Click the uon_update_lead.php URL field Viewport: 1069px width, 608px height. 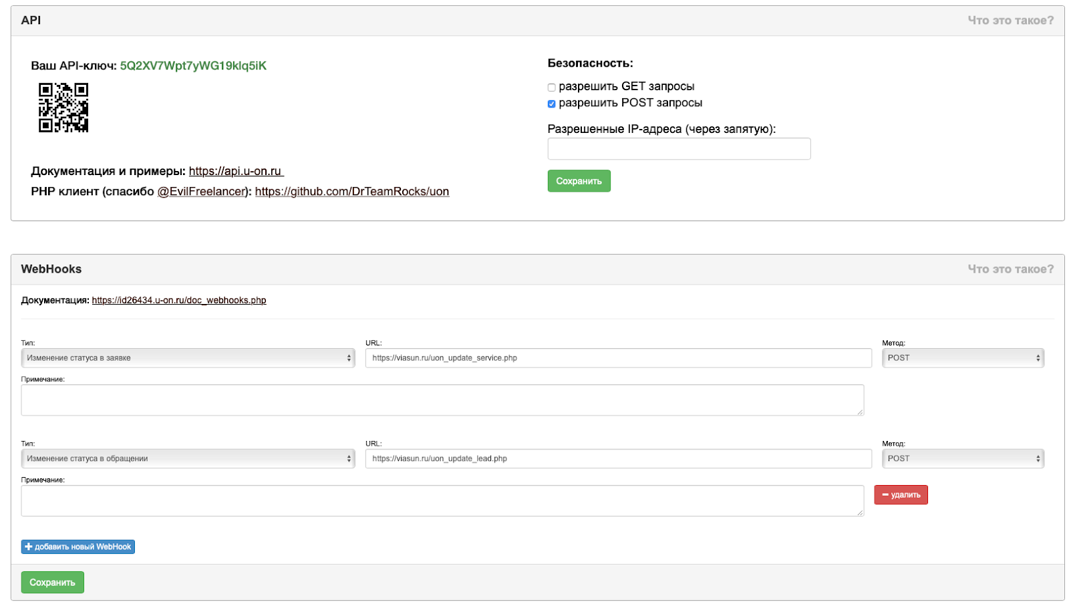pos(618,459)
